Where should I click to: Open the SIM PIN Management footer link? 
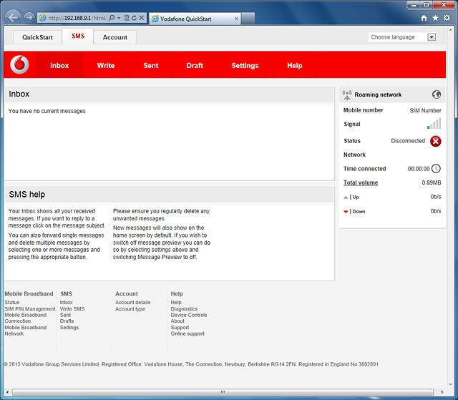pyautogui.click(x=29, y=309)
